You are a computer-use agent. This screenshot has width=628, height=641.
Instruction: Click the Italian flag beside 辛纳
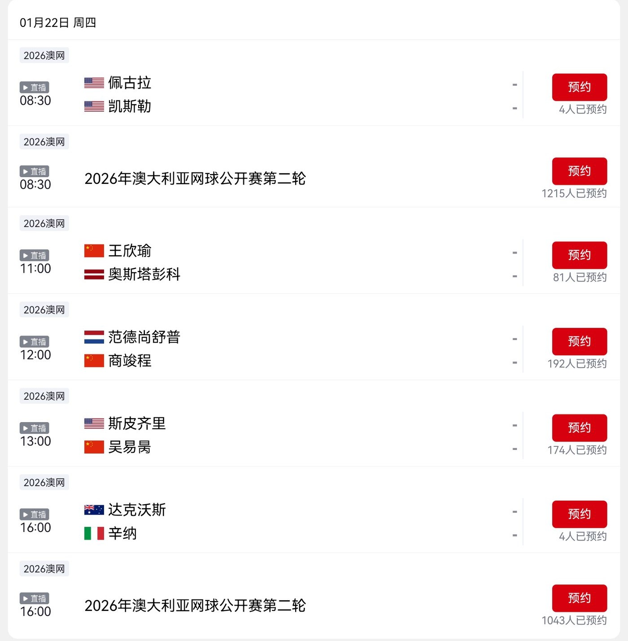pos(94,533)
